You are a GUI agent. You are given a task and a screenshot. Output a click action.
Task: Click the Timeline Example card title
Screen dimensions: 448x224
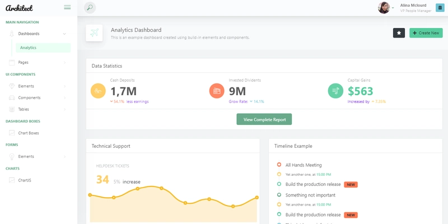point(293,146)
